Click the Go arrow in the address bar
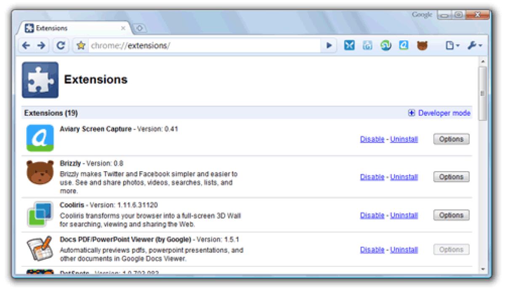505x292 pixels. 329,46
